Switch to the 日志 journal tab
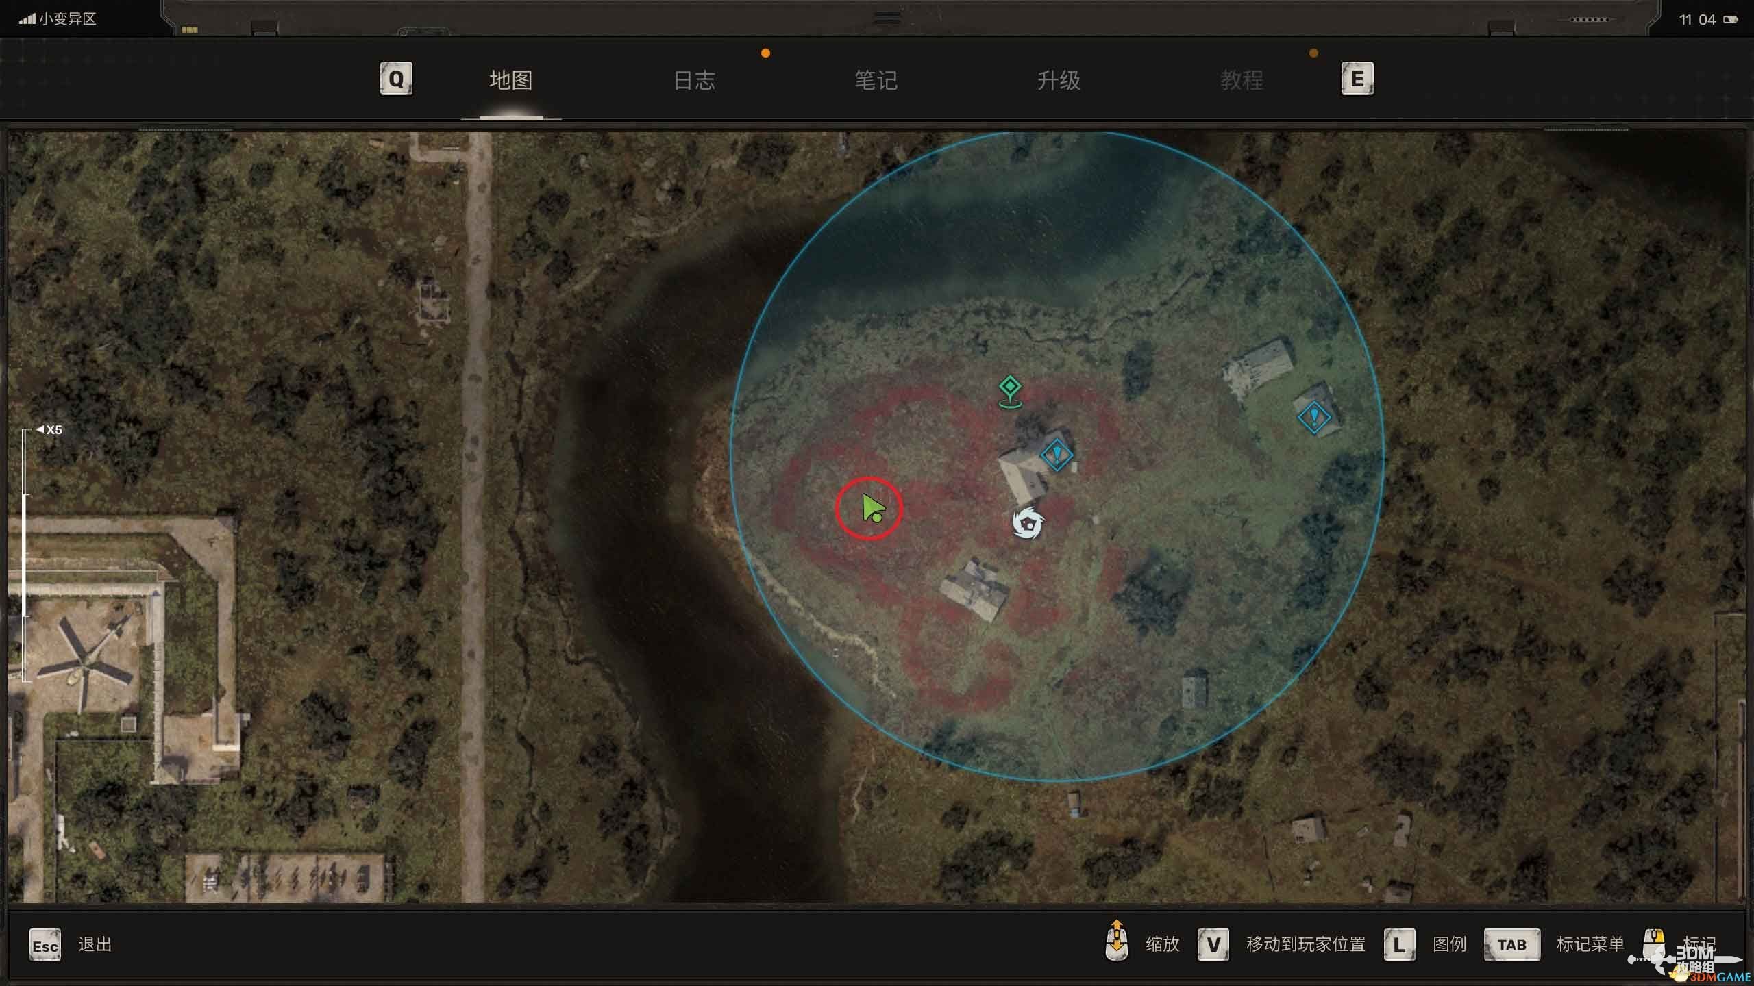 [x=694, y=81]
